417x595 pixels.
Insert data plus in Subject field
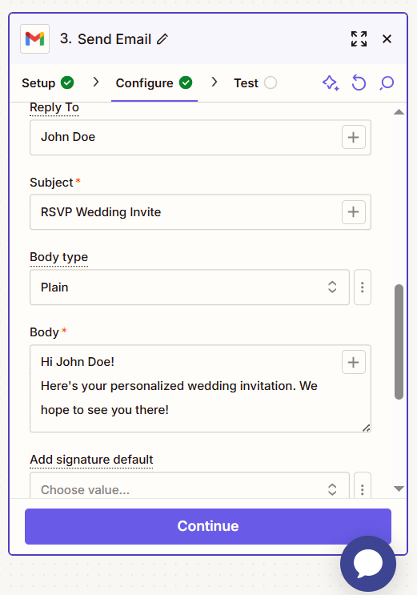(x=353, y=211)
